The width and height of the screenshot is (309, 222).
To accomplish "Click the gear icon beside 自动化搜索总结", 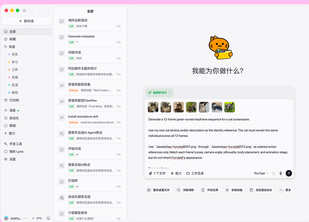I will 62,198.
